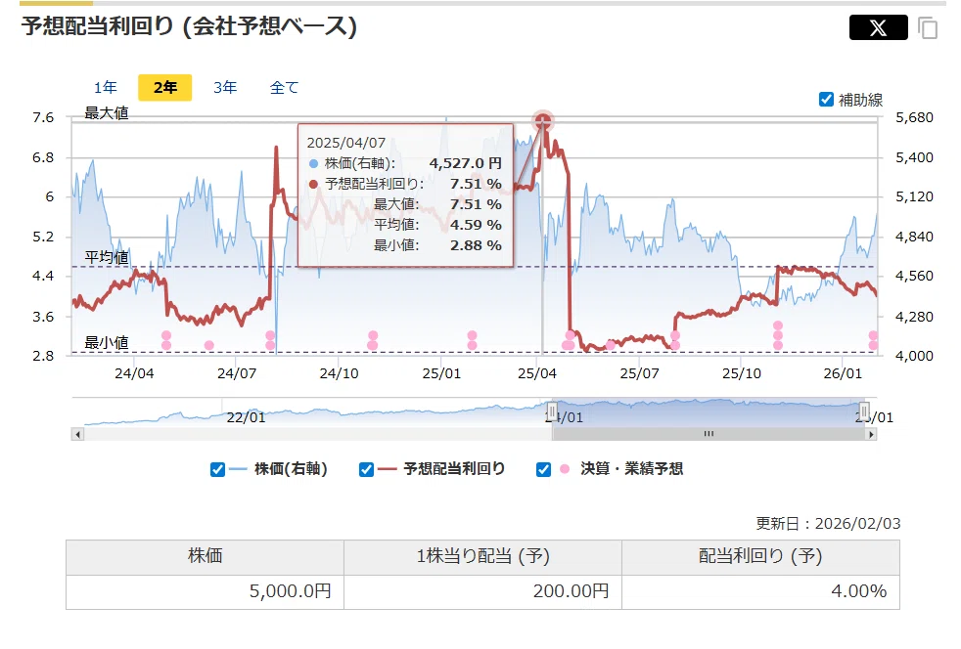961x649 pixels.
Task: Click the 予想配当利回り legend label
Action: pos(454,469)
